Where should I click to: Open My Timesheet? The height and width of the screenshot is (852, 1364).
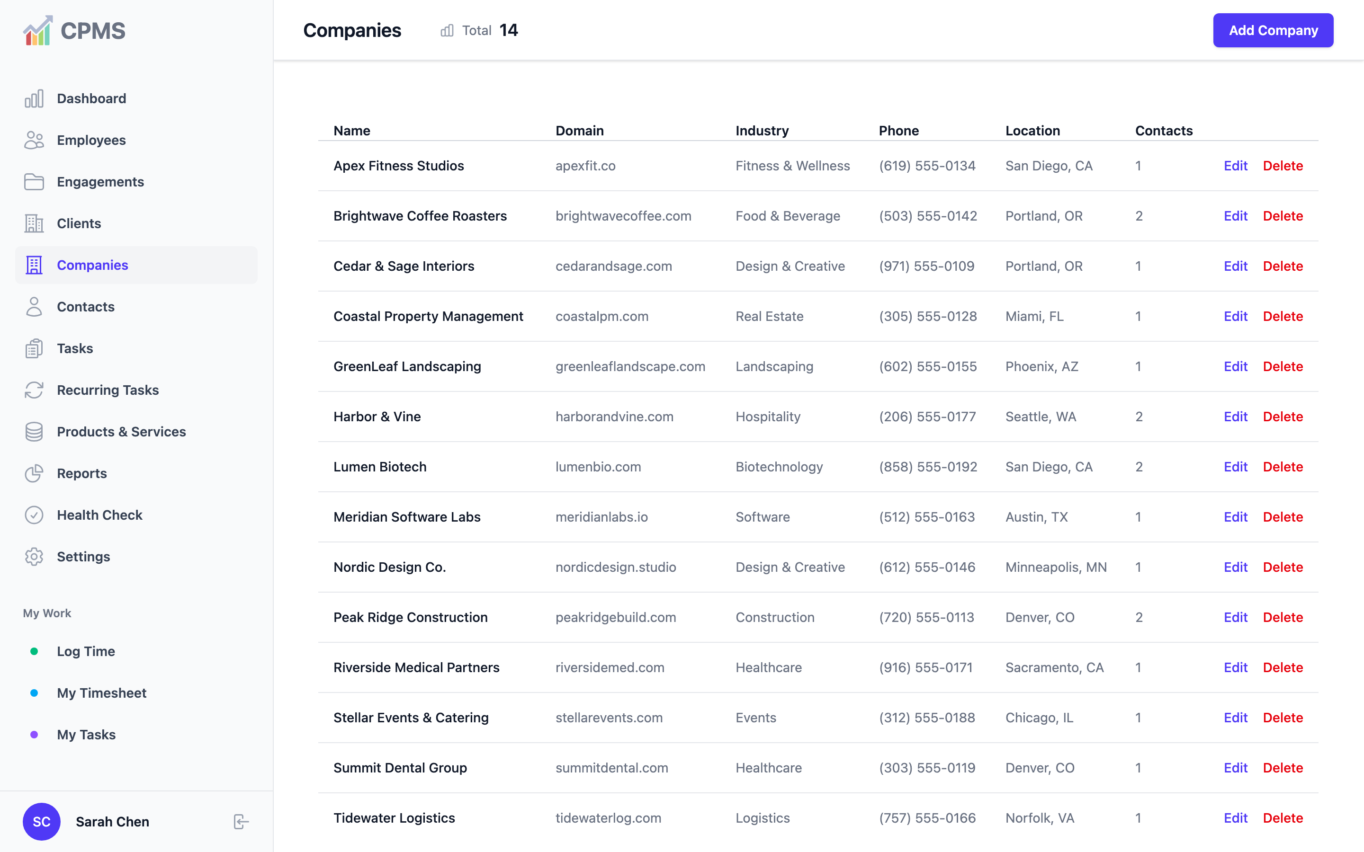136,693
